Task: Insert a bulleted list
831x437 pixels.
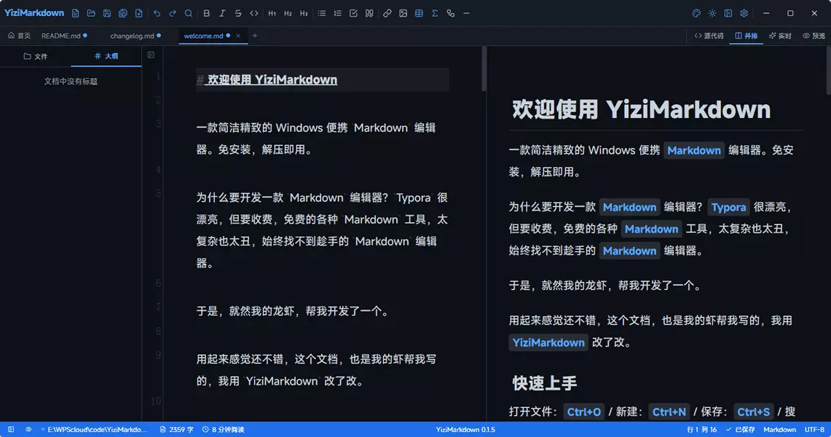Action: 322,13
